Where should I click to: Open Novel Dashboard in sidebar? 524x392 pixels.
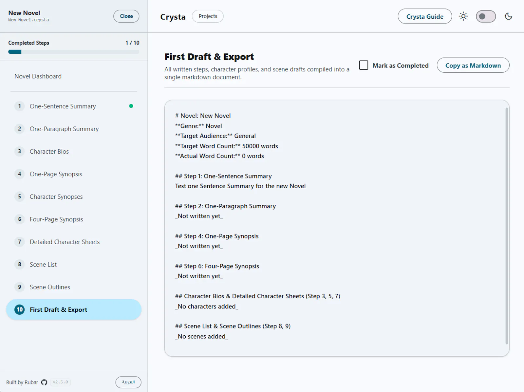click(x=74, y=76)
